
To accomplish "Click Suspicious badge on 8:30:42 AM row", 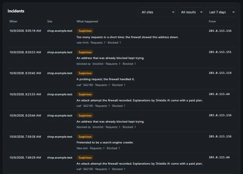I will click(85, 73).
